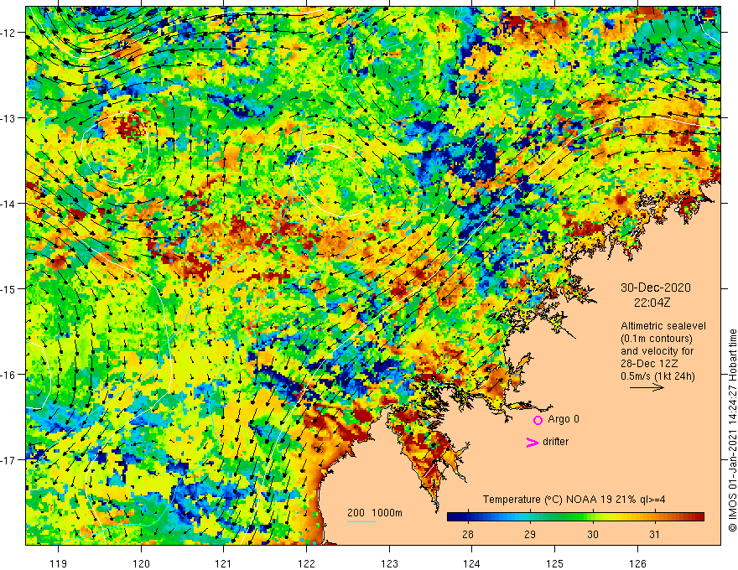Click the 'Temperature (°C) NOAA 19 21% ql>=4' title
738x570 pixels.
(574, 500)
